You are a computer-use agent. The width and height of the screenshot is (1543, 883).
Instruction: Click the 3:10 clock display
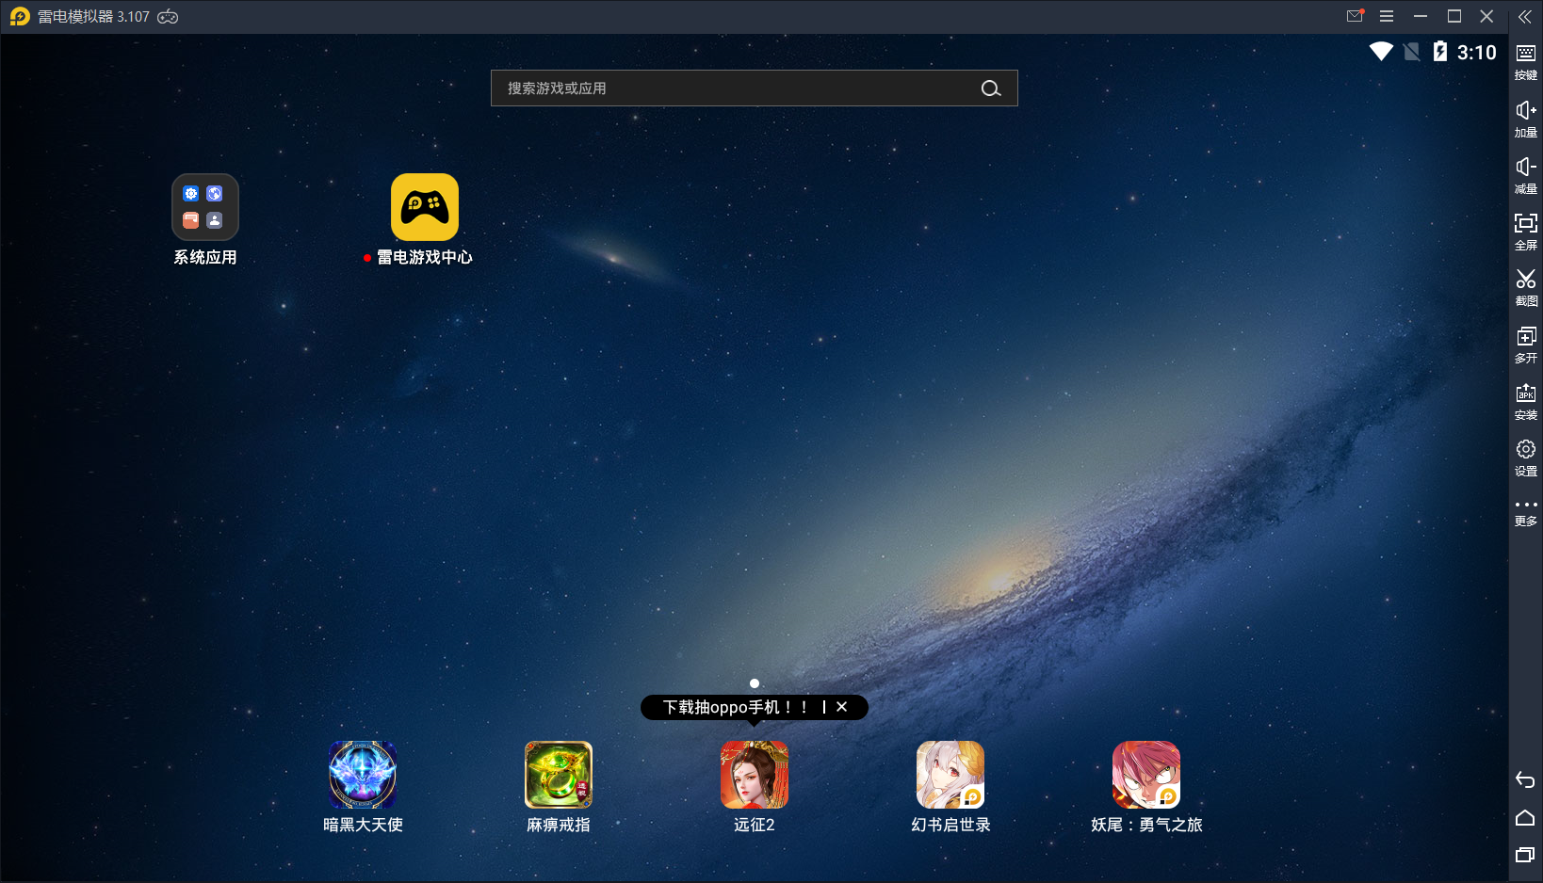[x=1477, y=53]
